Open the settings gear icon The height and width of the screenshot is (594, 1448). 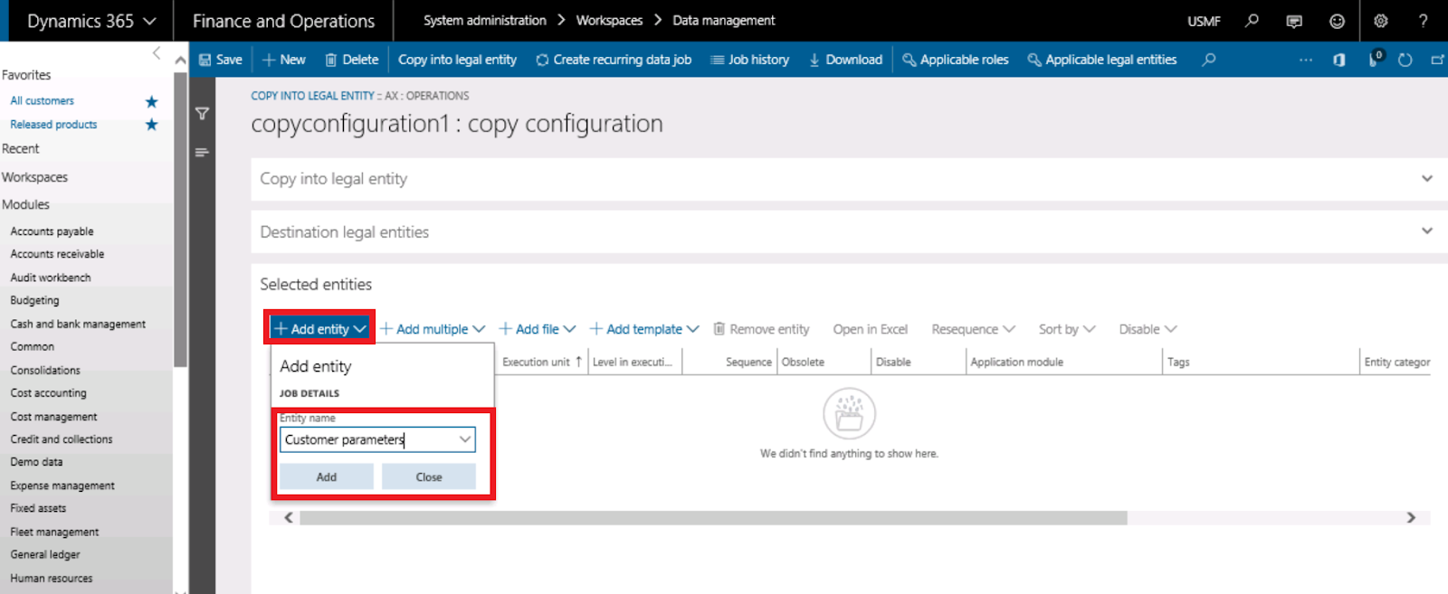pyautogui.click(x=1381, y=21)
